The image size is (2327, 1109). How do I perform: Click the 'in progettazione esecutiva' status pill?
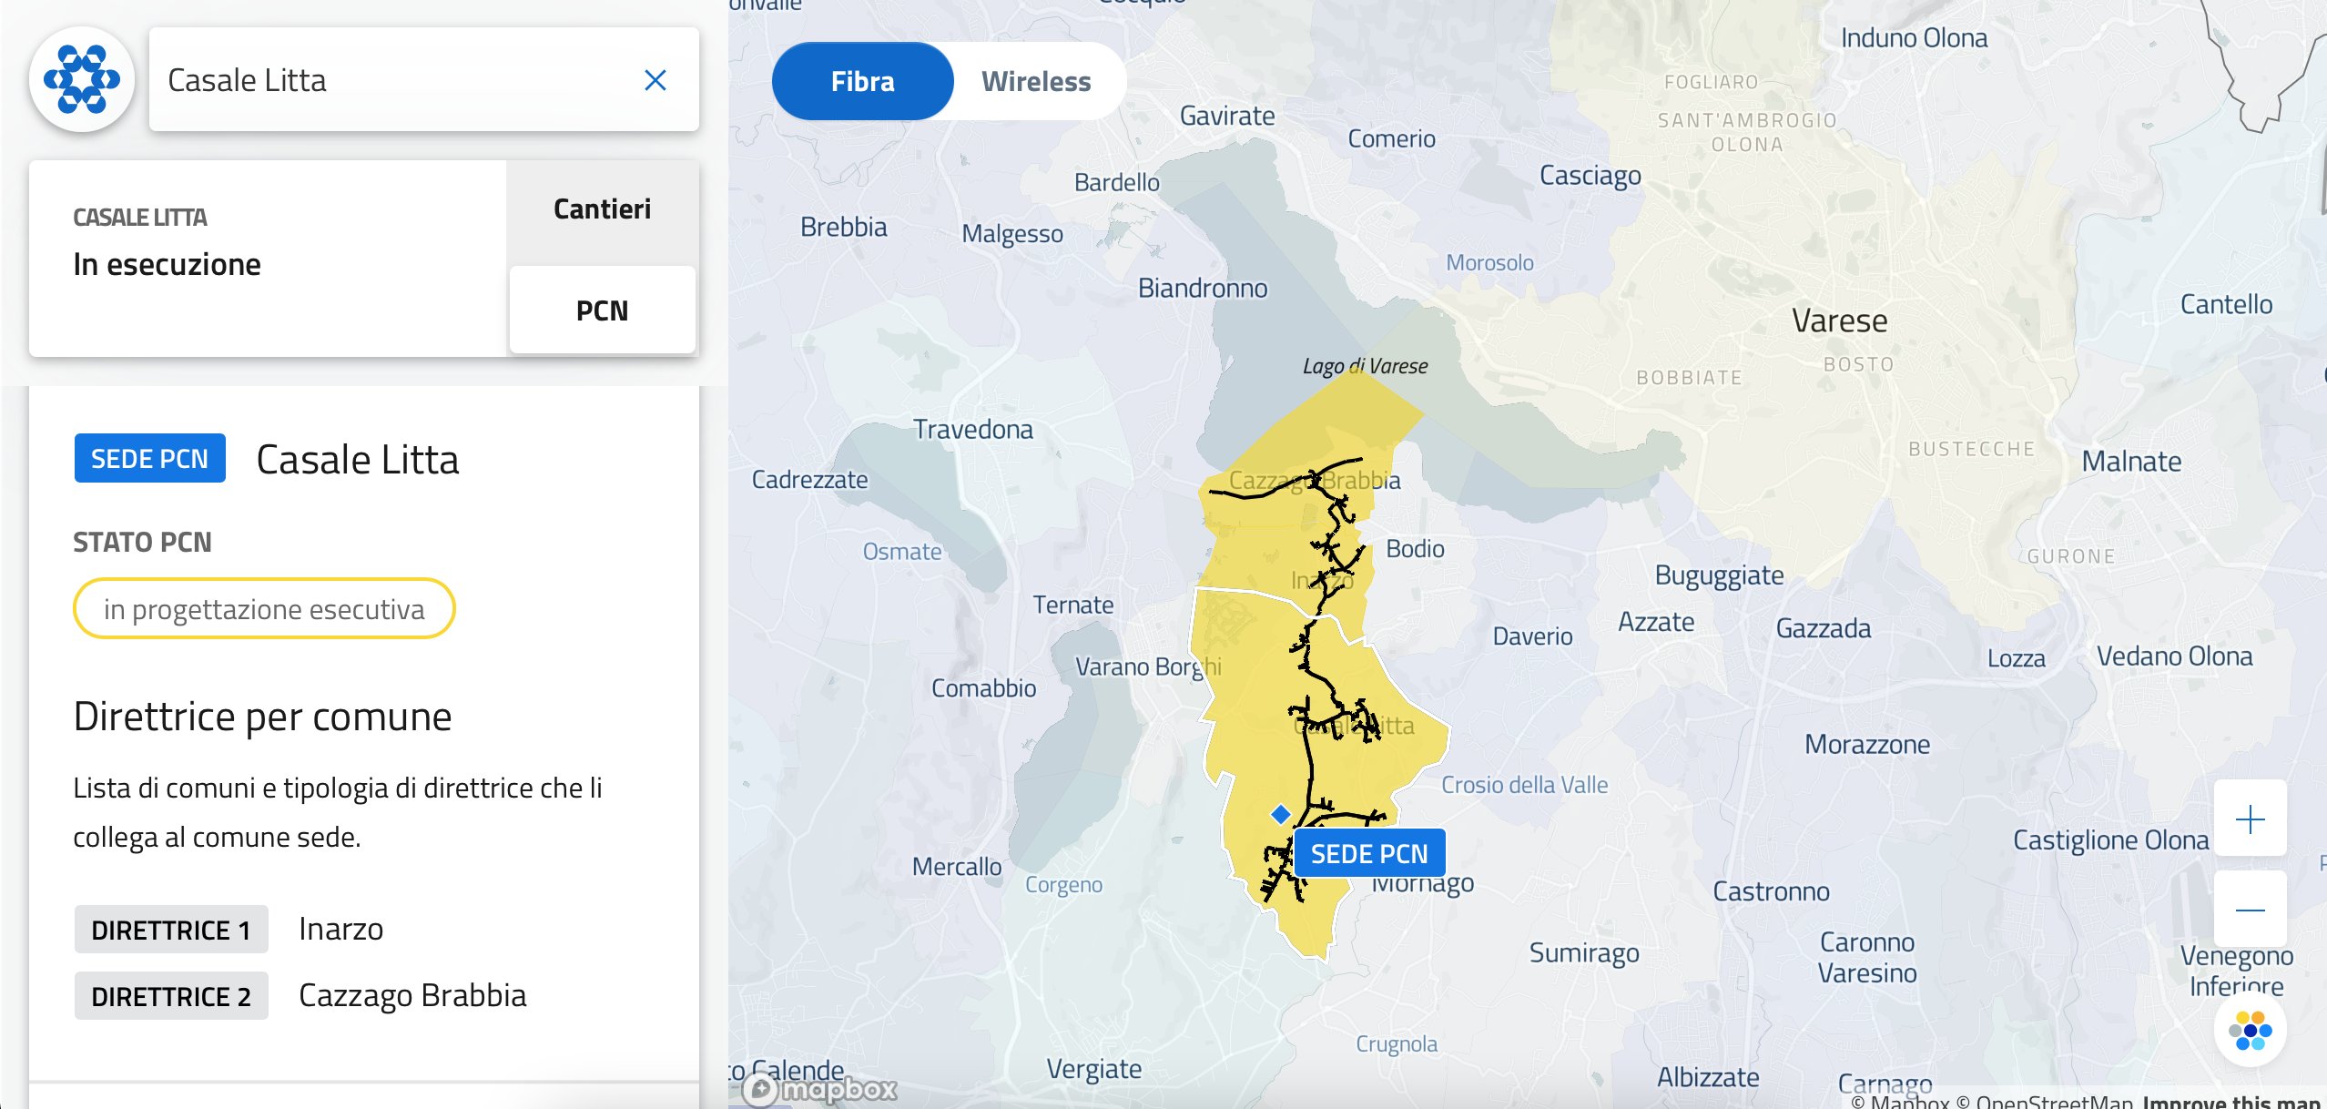click(264, 608)
